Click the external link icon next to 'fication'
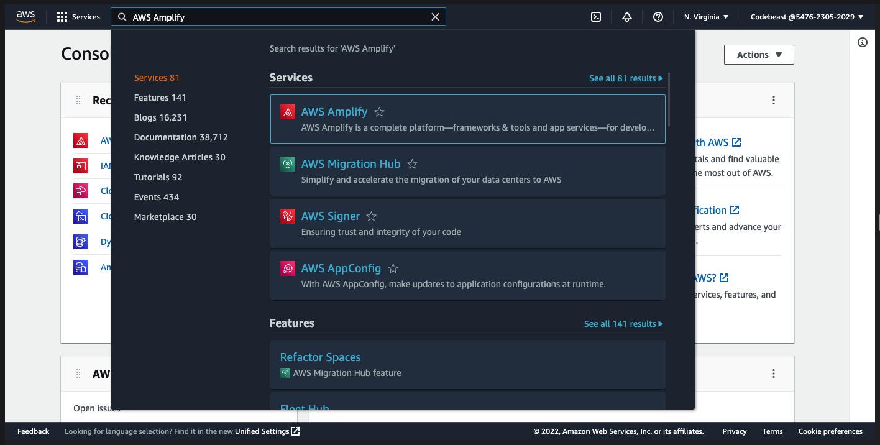 tap(735, 210)
